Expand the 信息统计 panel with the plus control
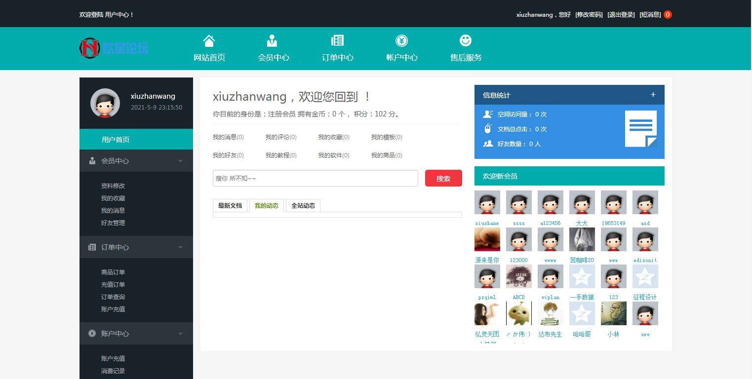Viewport: 752px width, 379px height. point(653,95)
